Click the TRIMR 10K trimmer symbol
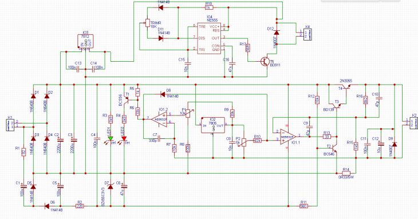Image resolution: width=418 pixels, height=219 pixels. (147, 23)
